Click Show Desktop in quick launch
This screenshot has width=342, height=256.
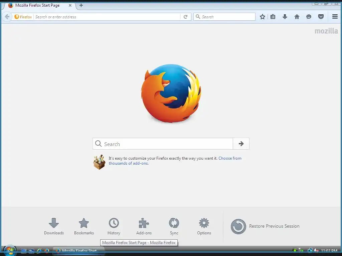pyautogui.click(x=24, y=251)
